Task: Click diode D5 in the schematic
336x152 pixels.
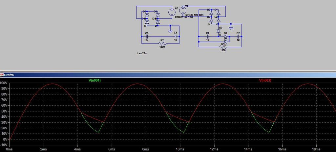Action: [x=219, y=31]
